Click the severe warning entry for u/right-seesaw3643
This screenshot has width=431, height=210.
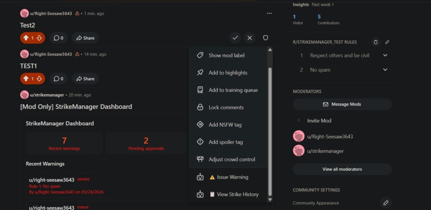(x=107, y=186)
